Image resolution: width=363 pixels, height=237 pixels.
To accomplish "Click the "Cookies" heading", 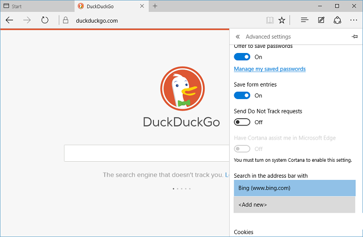I will pyautogui.click(x=243, y=232).
